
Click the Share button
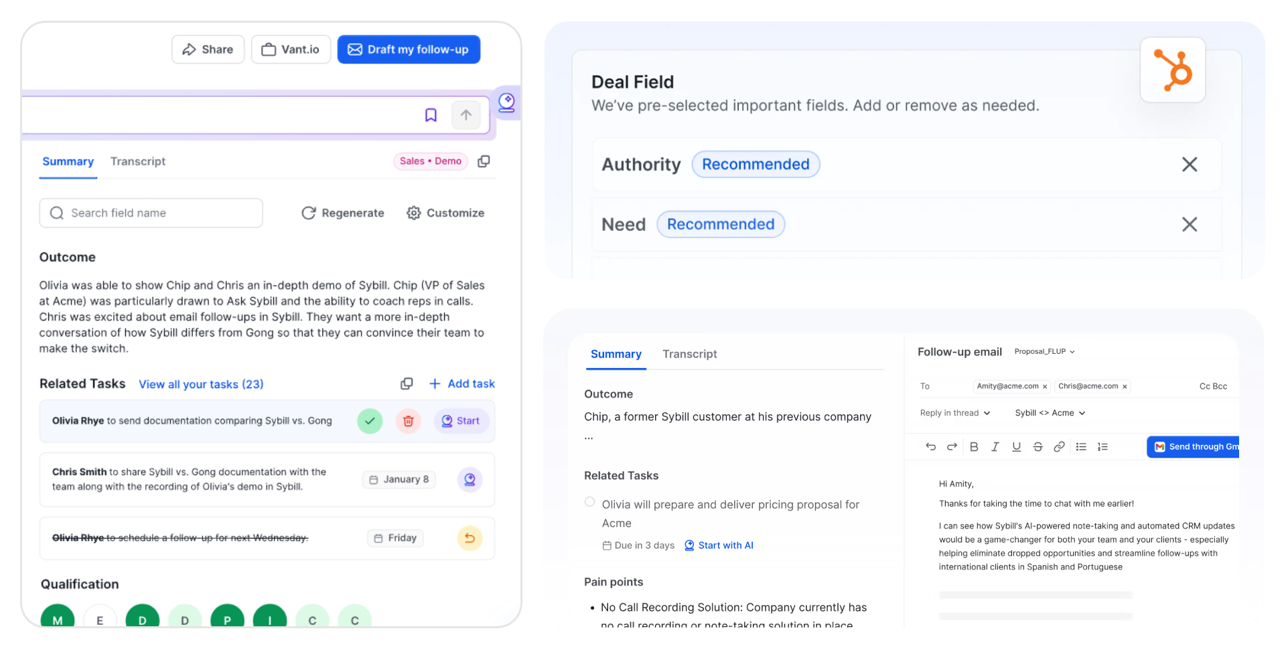(208, 50)
